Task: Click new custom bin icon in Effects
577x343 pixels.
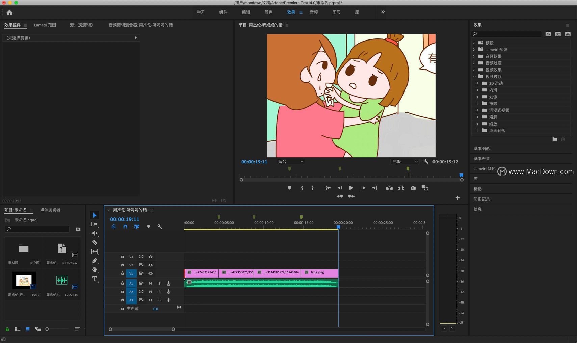Action: pyautogui.click(x=555, y=139)
